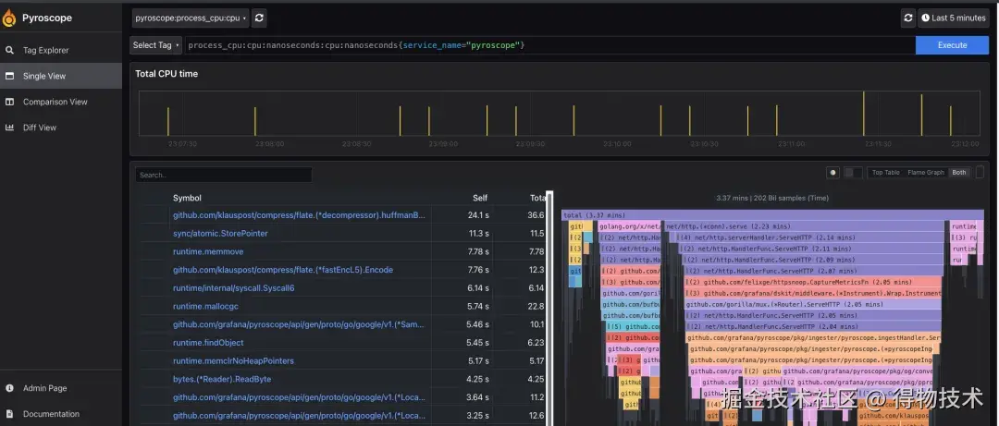This screenshot has width=999, height=426.
Task: Click the (*Sam... pyroscope proto symbol row
Action: (x=299, y=324)
